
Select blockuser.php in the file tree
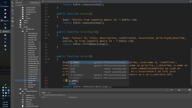click(x=32, y=85)
